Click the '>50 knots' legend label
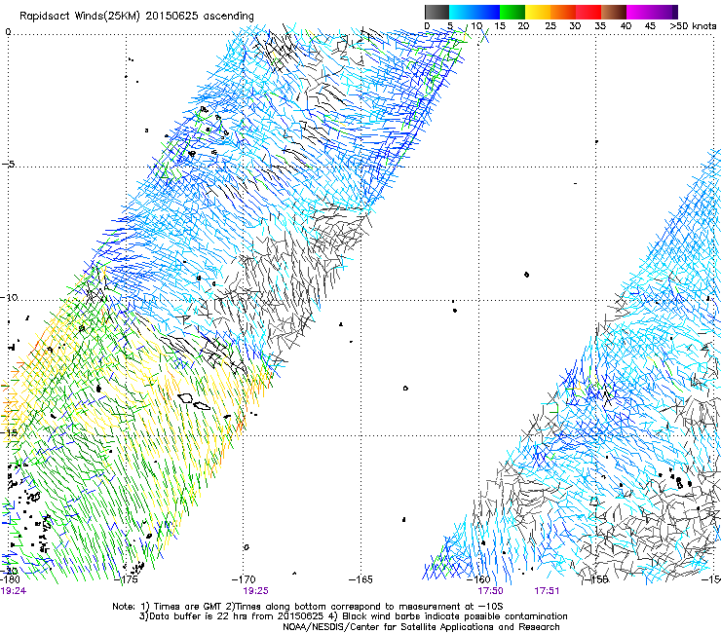The image size is (721, 633). pyautogui.click(x=693, y=25)
